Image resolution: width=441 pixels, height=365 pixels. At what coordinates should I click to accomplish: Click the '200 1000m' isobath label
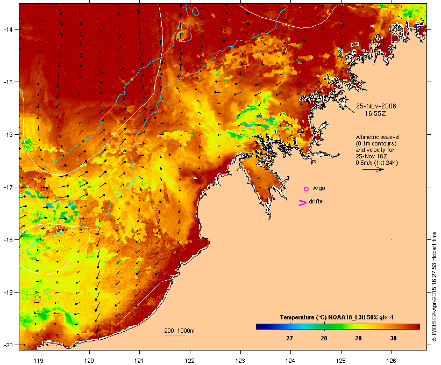click(x=179, y=331)
